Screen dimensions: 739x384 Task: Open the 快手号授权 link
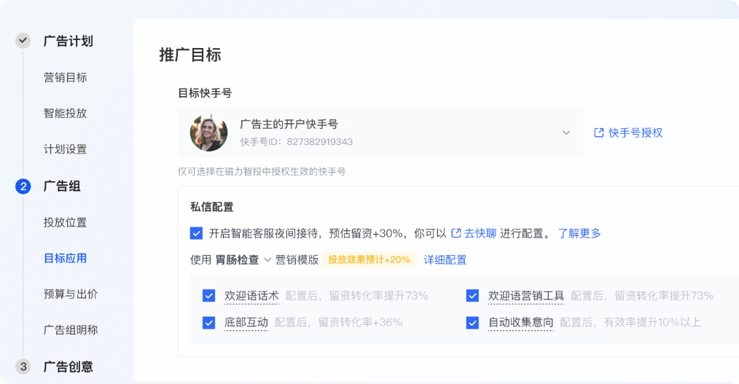click(636, 133)
